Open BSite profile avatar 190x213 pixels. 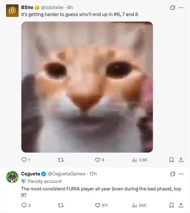pos(12,11)
